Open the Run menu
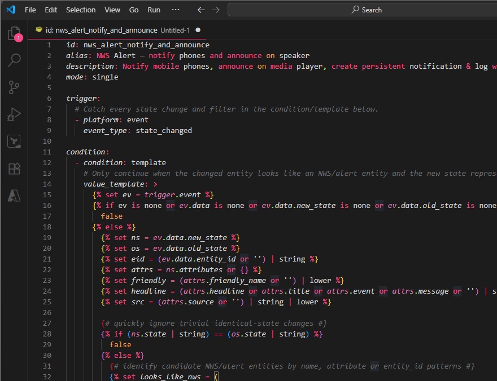 tap(154, 10)
